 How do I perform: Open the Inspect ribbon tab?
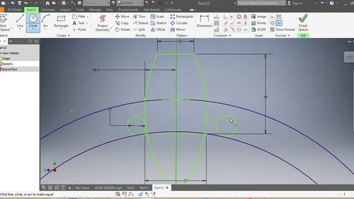tap(65, 10)
